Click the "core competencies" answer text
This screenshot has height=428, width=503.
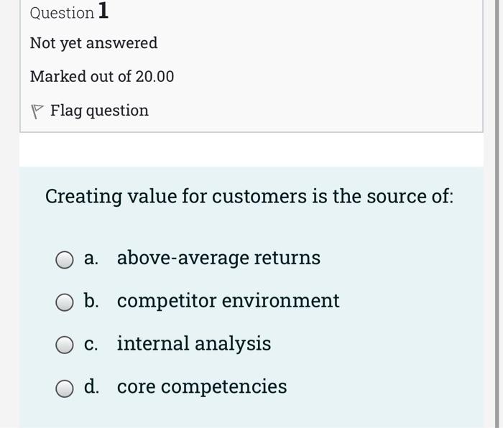(202, 387)
